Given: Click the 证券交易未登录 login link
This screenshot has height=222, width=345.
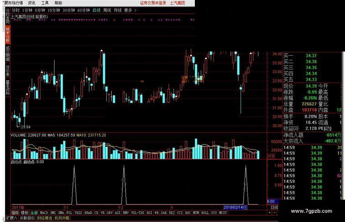Looking at the screenshot, I should 153,3.
